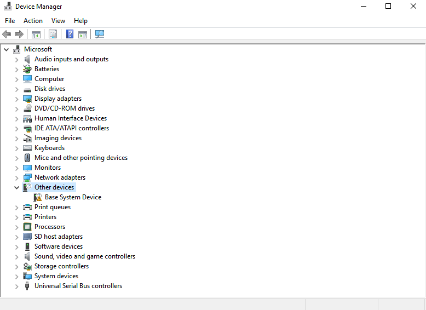The width and height of the screenshot is (426, 310).
Task: Select the Microsoft computer root label
Action: pos(38,49)
